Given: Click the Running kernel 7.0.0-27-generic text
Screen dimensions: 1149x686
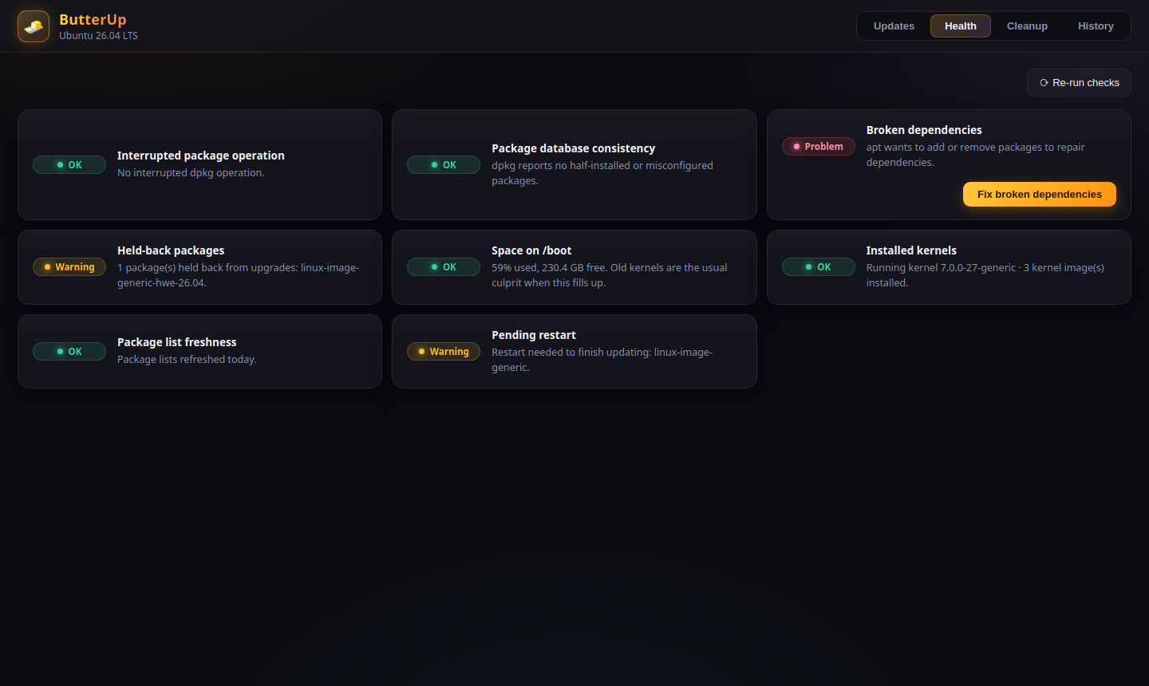Looking at the screenshot, I should point(985,275).
